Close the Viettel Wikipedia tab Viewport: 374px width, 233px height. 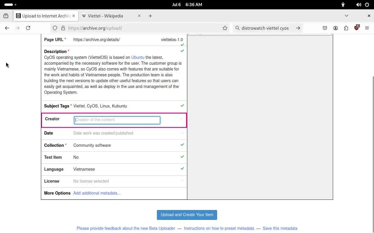(x=139, y=16)
